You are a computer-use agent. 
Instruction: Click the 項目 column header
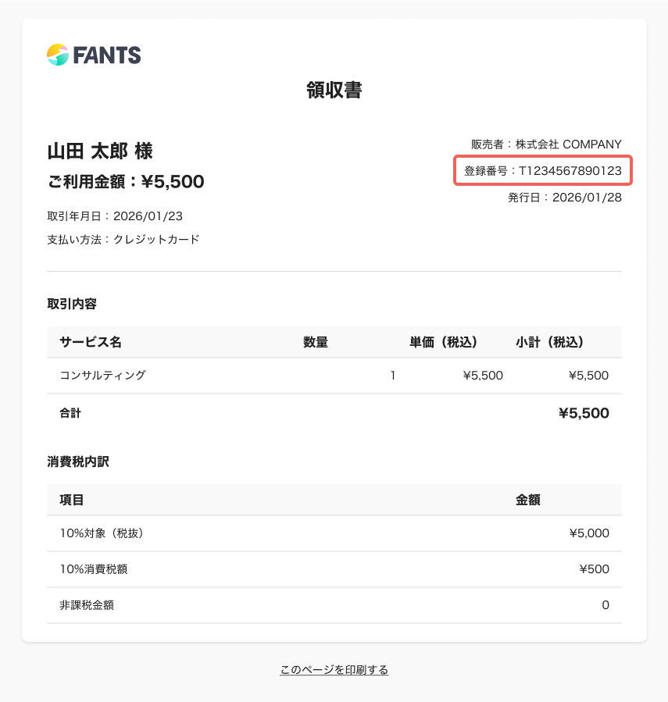coord(72,500)
